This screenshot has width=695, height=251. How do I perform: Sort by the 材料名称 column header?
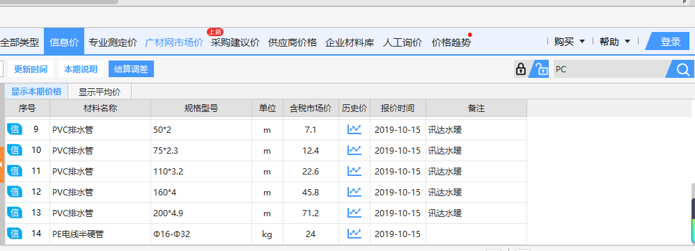[x=100, y=108]
